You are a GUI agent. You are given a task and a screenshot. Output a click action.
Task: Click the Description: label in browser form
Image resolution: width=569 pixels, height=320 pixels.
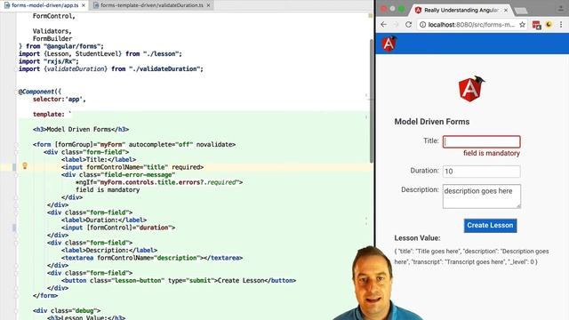click(x=420, y=189)
